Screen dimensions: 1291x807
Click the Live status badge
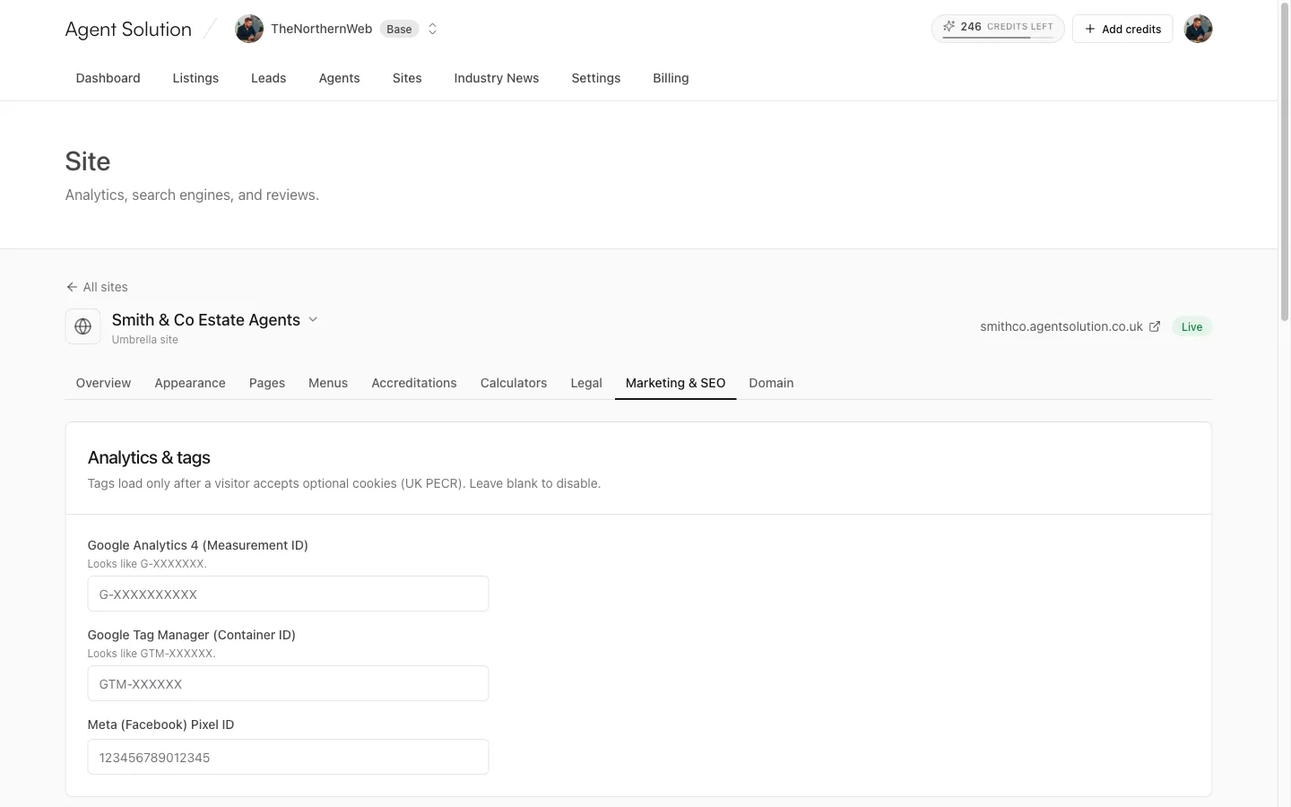click(1192, 326)
